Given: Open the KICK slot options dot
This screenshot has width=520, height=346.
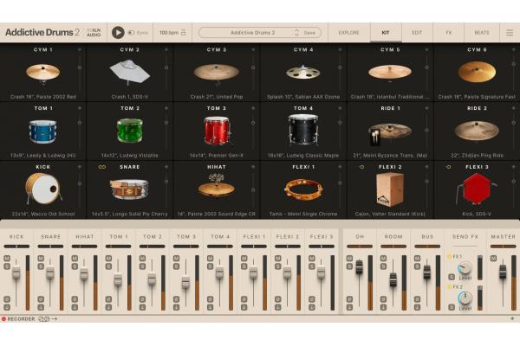Looking at the screenshot, I should 80,167.
